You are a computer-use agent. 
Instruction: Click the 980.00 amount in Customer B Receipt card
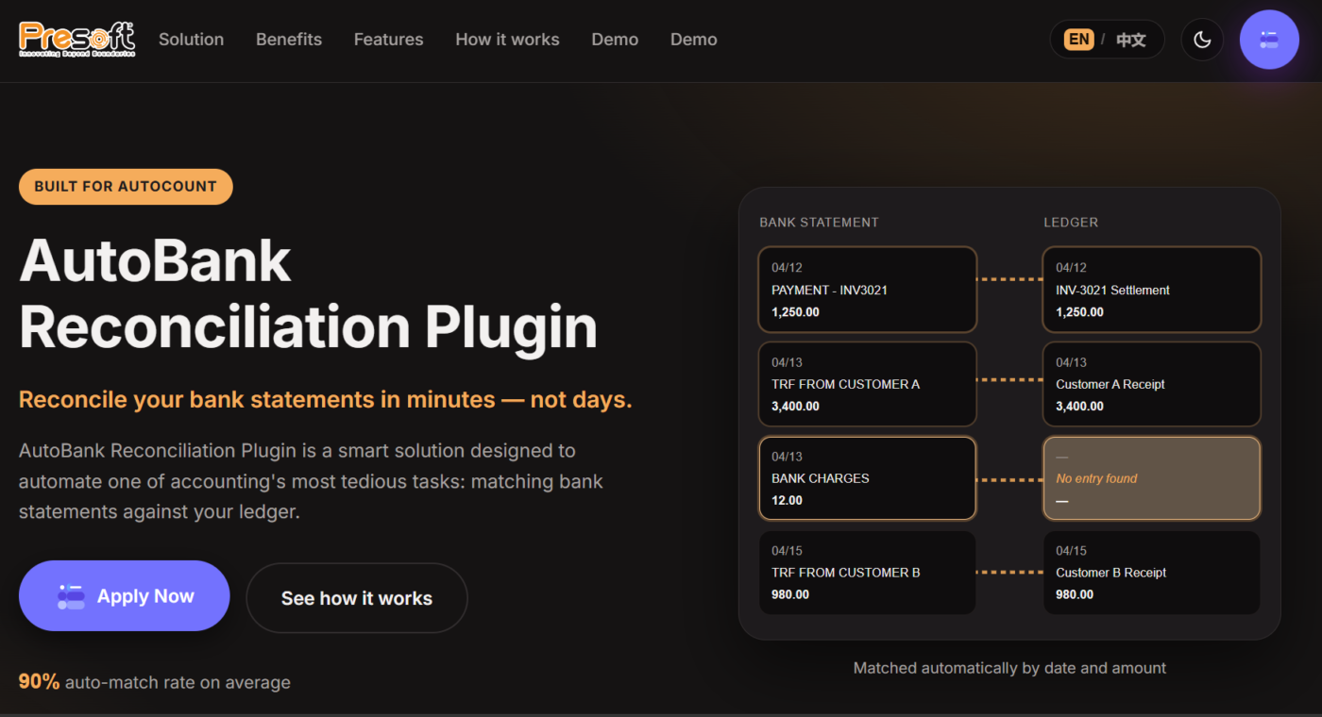tap(1075, 595)
